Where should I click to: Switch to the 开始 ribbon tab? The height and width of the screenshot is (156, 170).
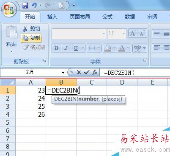(30, 17)
